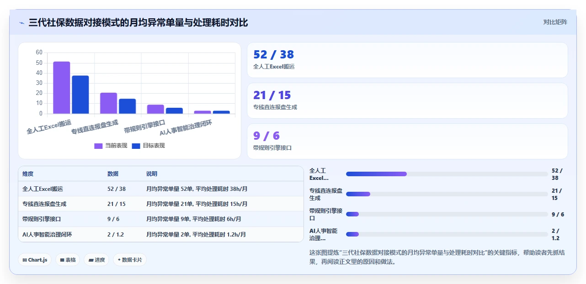This screenshot has height=284, width=586.
Task: Click table value 9 / 6
Action: coord(113,219)
